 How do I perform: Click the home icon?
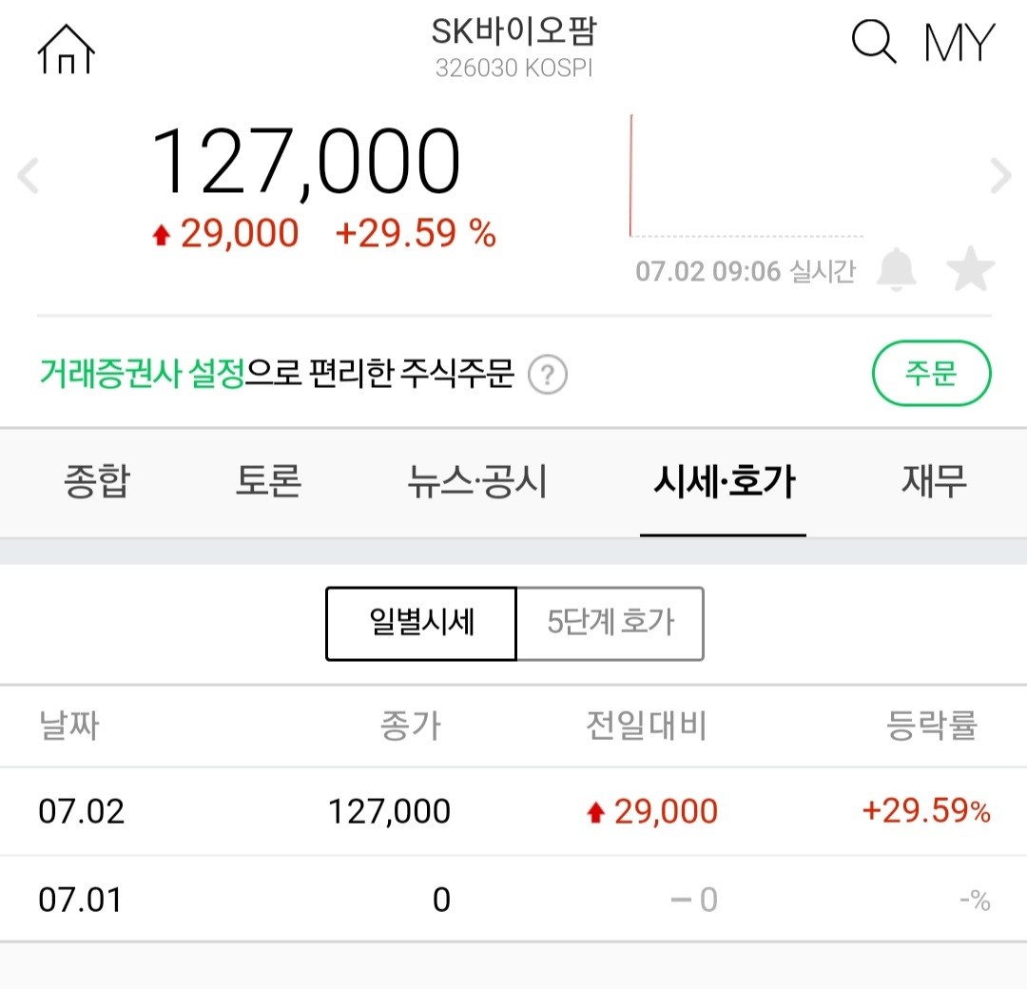point(65,49)
